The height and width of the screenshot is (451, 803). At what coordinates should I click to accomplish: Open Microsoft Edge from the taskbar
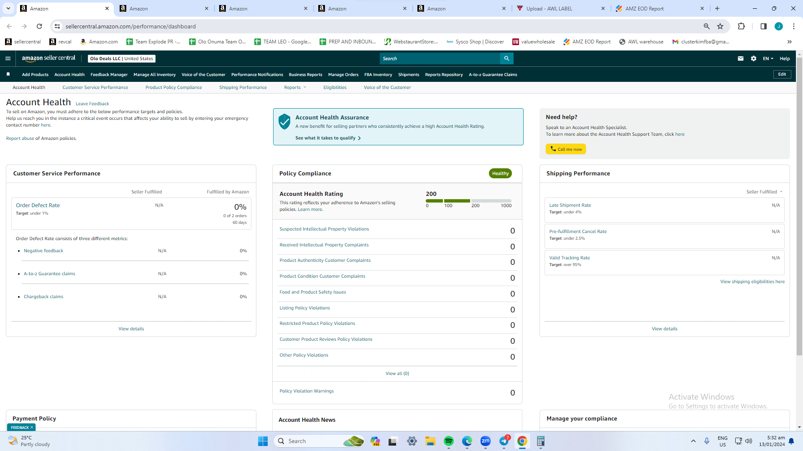[x=467, y=441]
